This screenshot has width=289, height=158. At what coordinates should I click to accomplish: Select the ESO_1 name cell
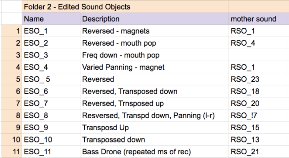pyautogui.click(x=51, y=31)
